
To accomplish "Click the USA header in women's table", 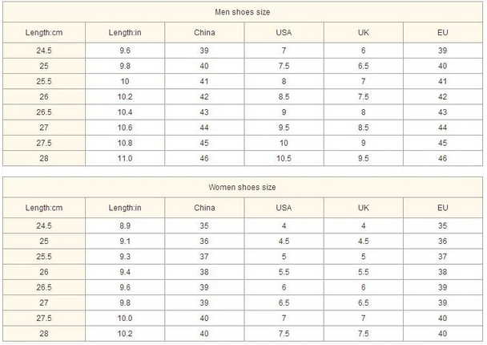I will coord(284,209).
